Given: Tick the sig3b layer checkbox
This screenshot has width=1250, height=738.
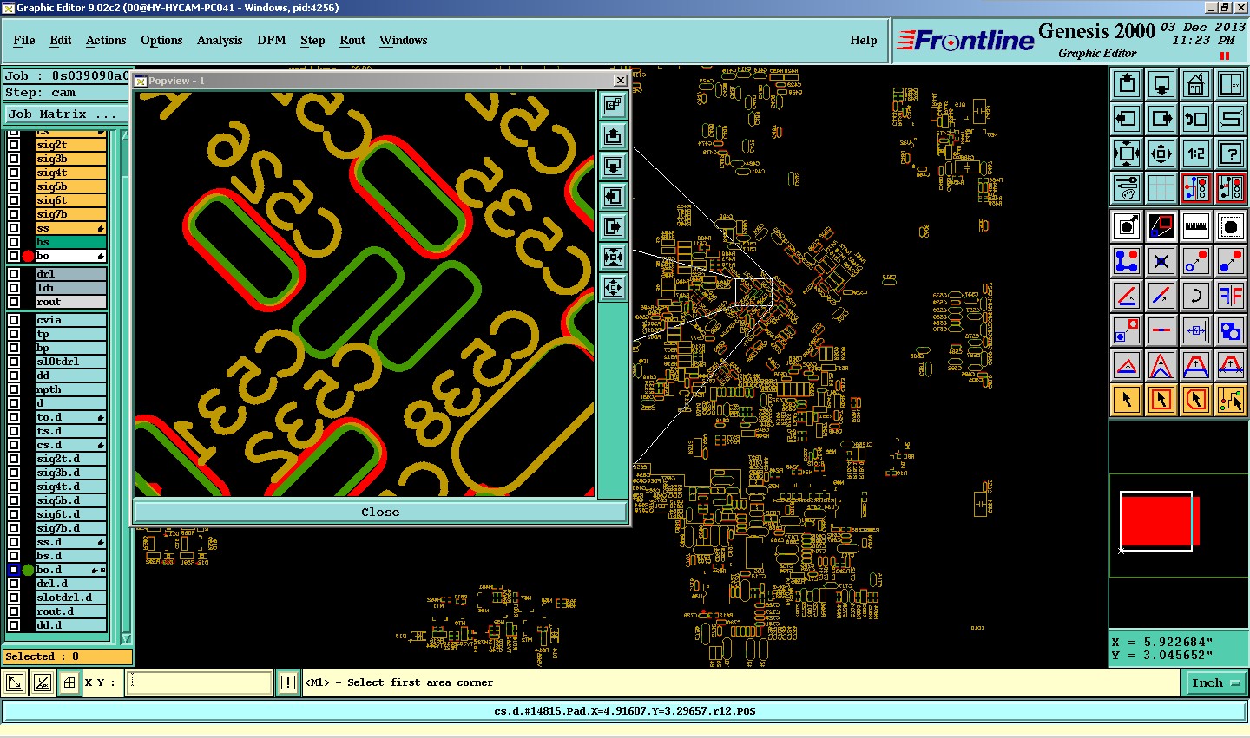Looking at the screenshot, I should (x=14, y=159).
